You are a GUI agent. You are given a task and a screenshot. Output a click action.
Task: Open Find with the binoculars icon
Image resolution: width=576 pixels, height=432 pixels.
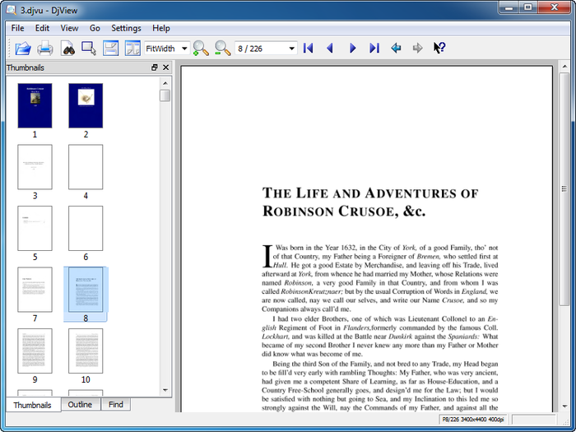68,48
